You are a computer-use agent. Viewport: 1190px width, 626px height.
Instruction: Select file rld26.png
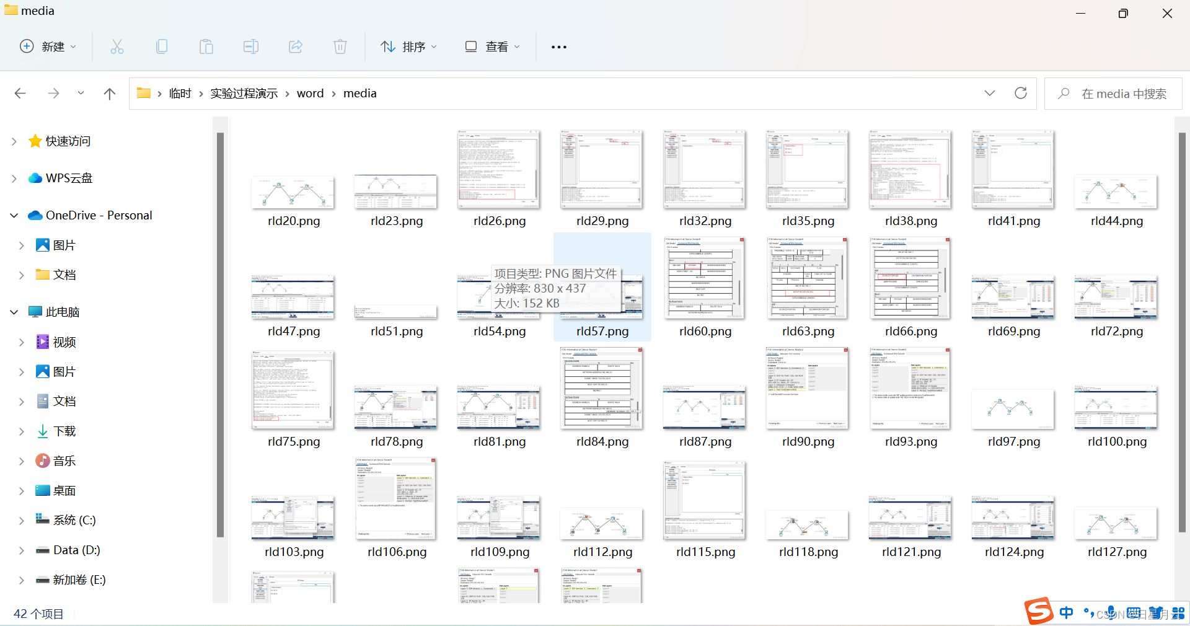500,179
